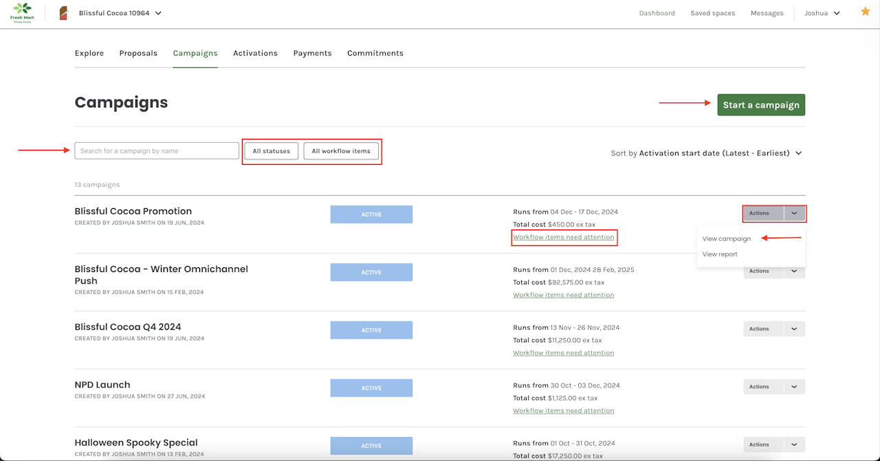Screen dimensions: 880x461
Task: Expand Actions chevron for Blissful Cocoa Promotion
Action: pyautogui.click(x=794, y=214)
